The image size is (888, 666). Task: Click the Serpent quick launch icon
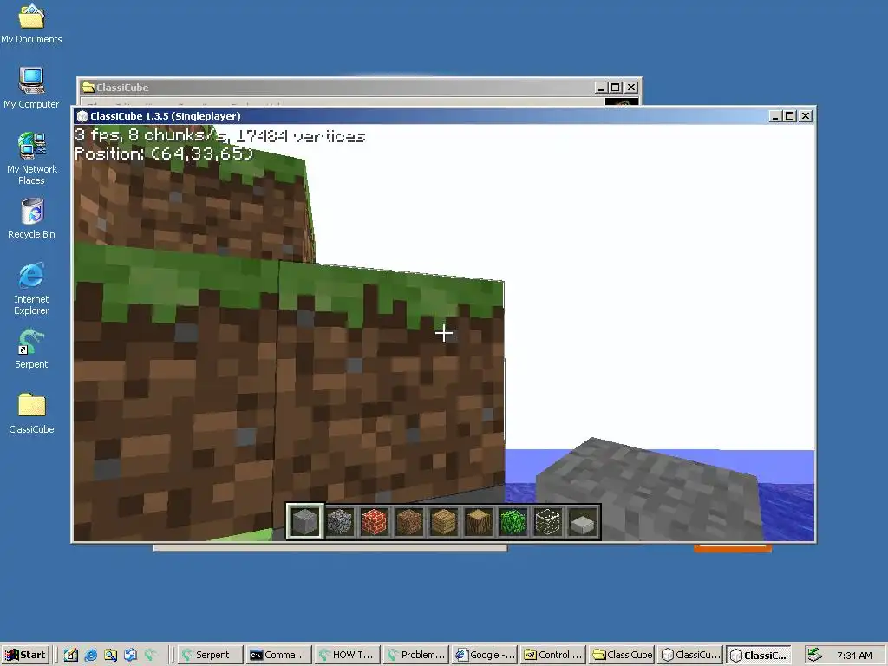point(150,655)
